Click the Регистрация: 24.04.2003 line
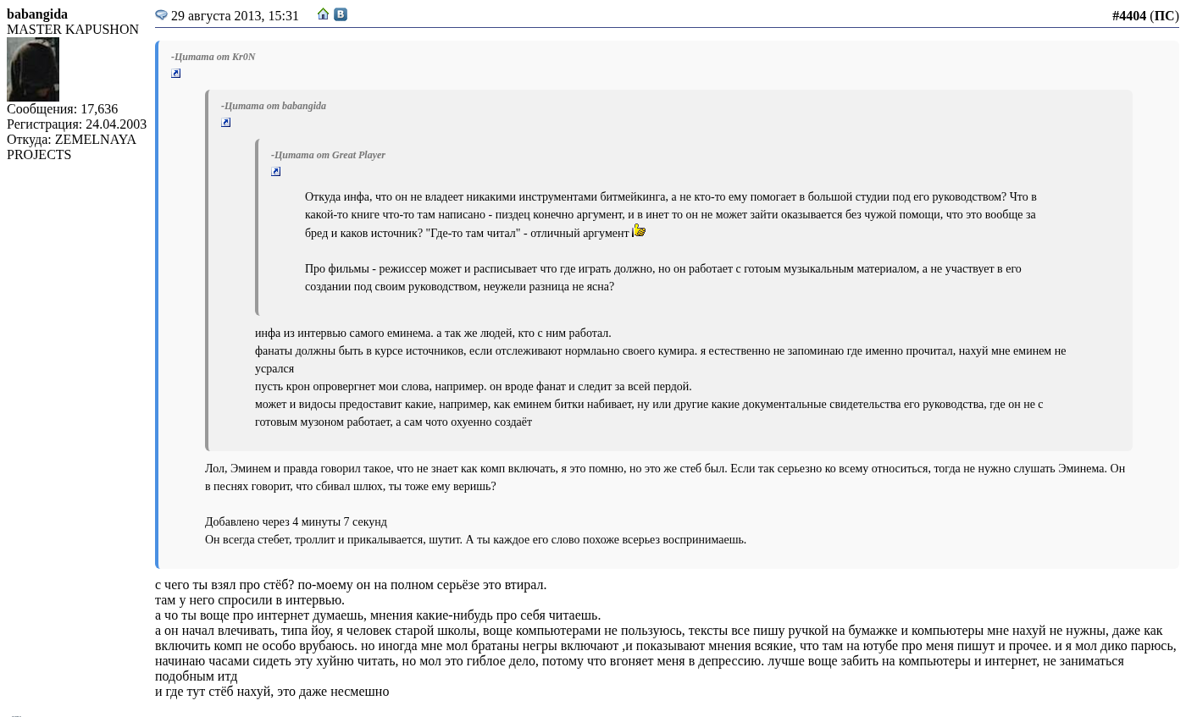The height and width of the screenshot is (717, 1186). [76, 124]
